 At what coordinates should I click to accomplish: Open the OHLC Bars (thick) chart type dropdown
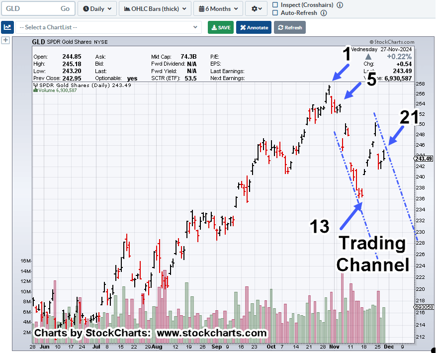pos(155,9)
